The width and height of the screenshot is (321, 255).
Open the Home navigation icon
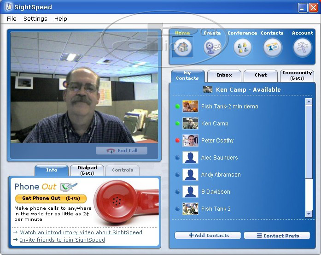[x=182, y=47]
